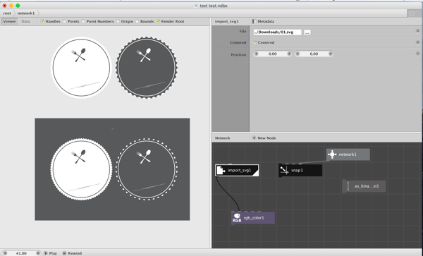
Task: Select the network1 node
Action: (348, 154)
